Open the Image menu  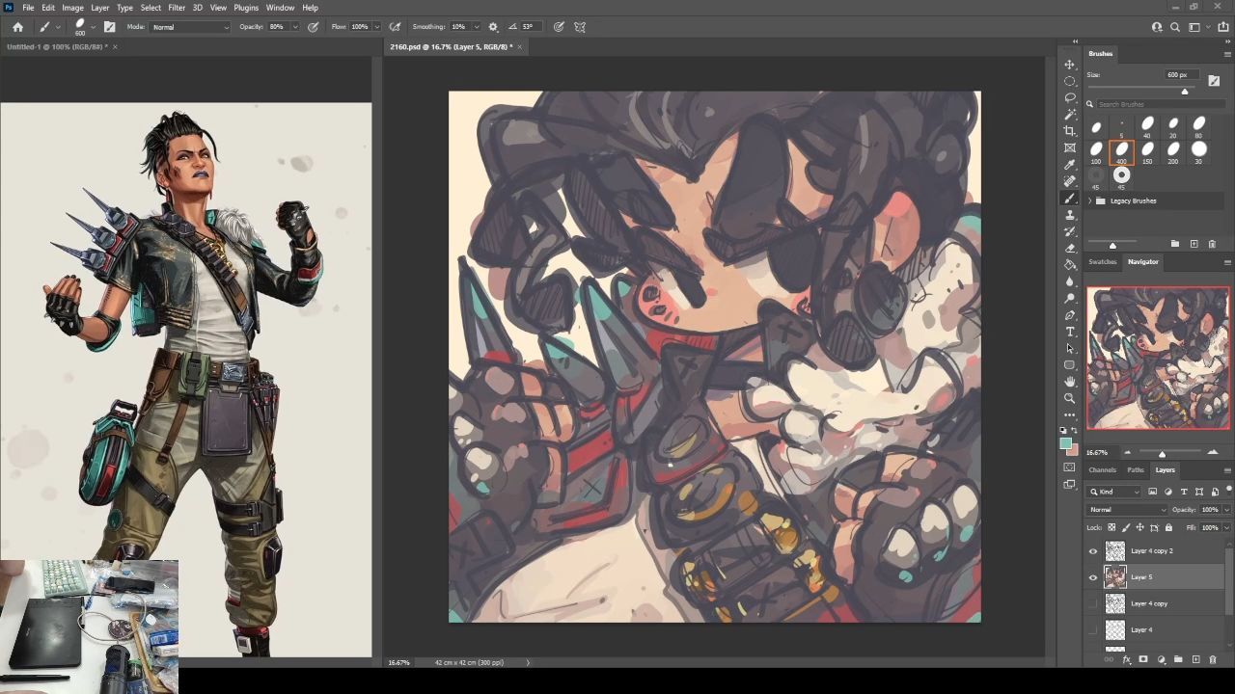click(72, 8)
